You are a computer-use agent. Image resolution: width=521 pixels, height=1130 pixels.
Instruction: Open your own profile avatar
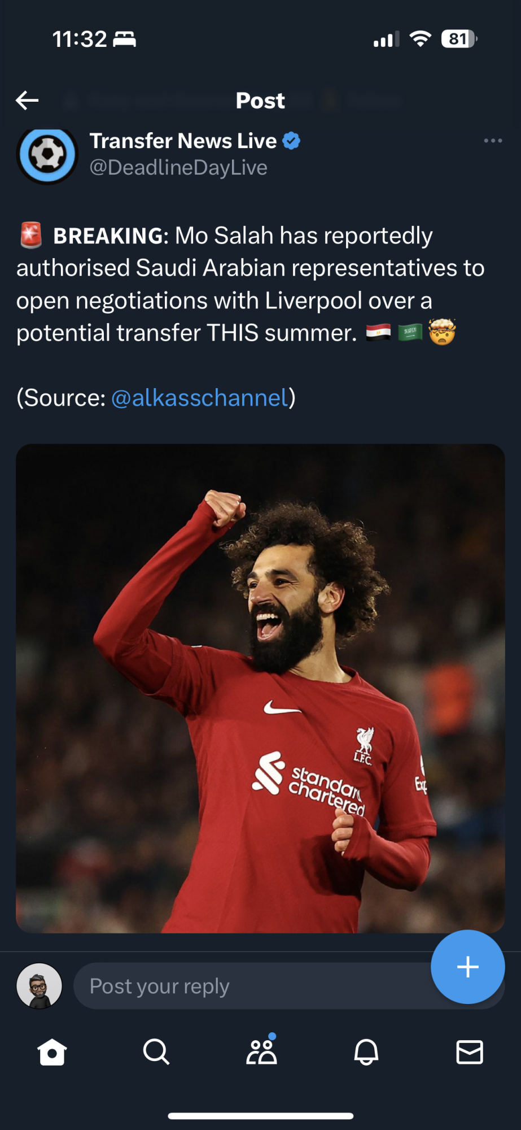(40, 986)
